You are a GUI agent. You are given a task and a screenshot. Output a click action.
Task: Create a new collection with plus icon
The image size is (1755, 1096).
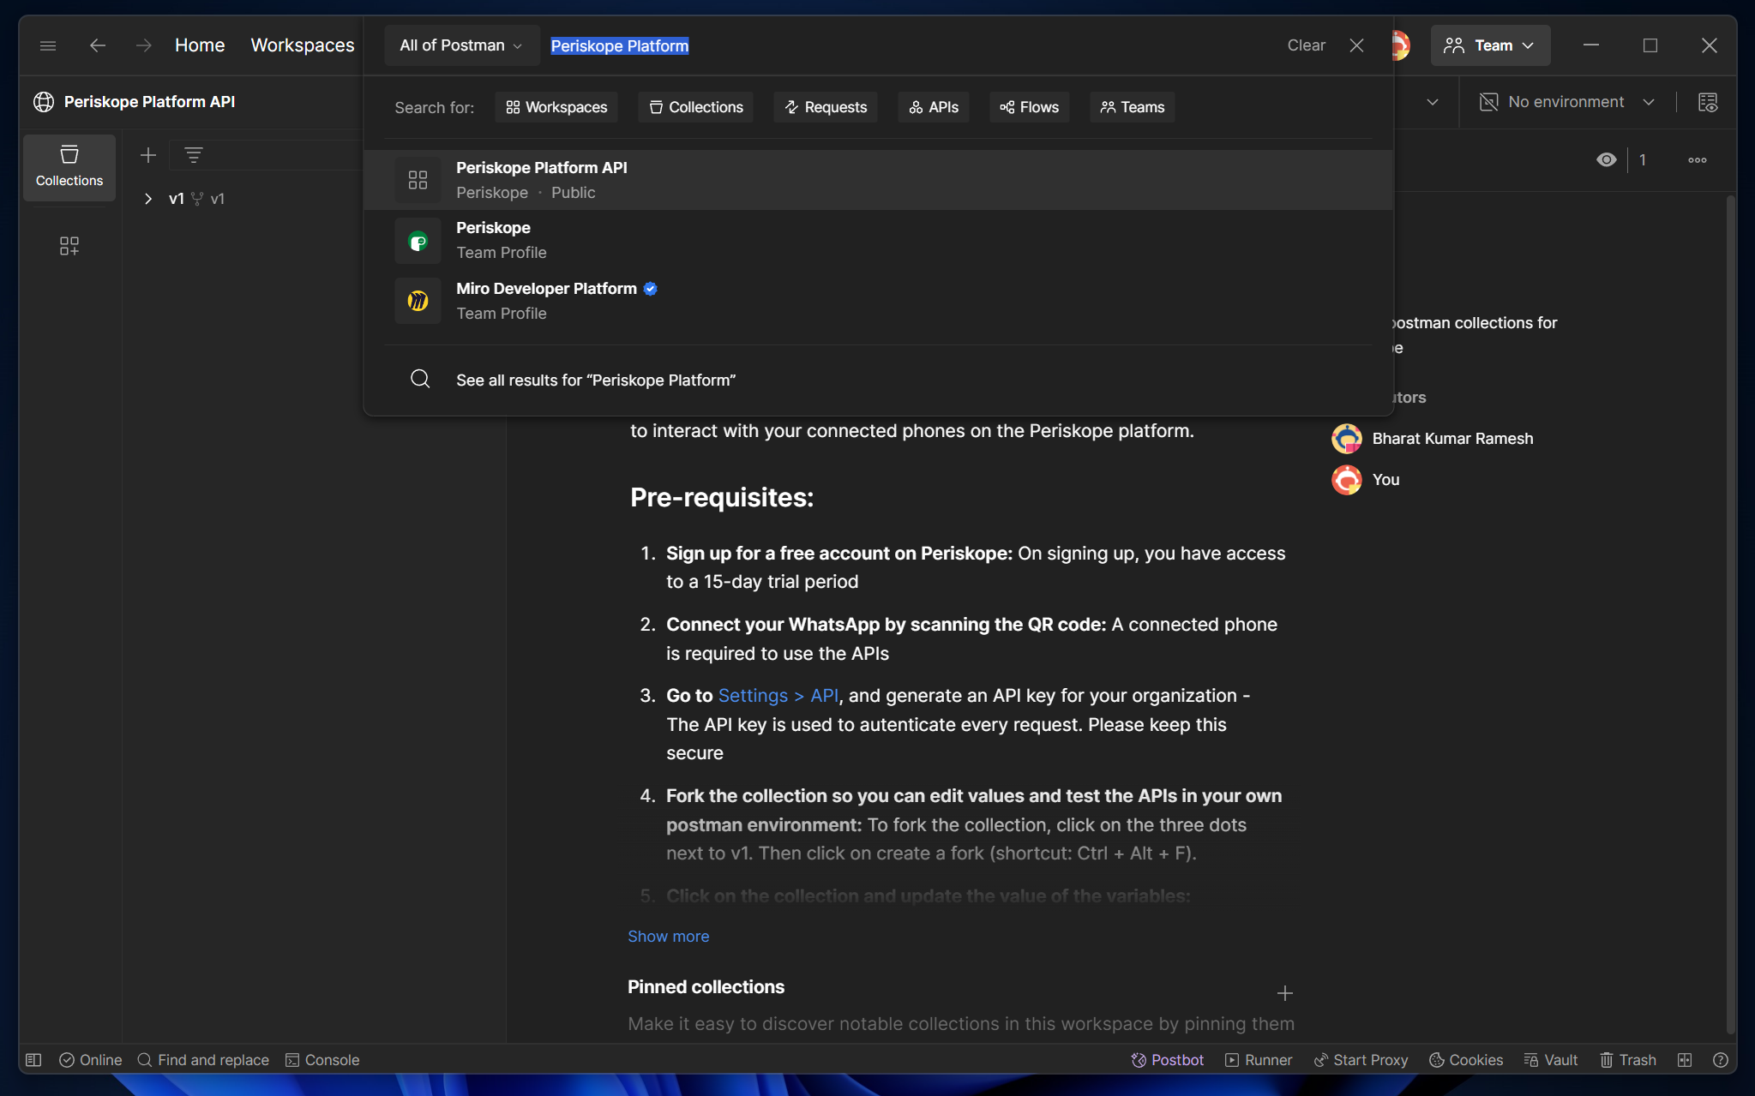tap(148, 155)
